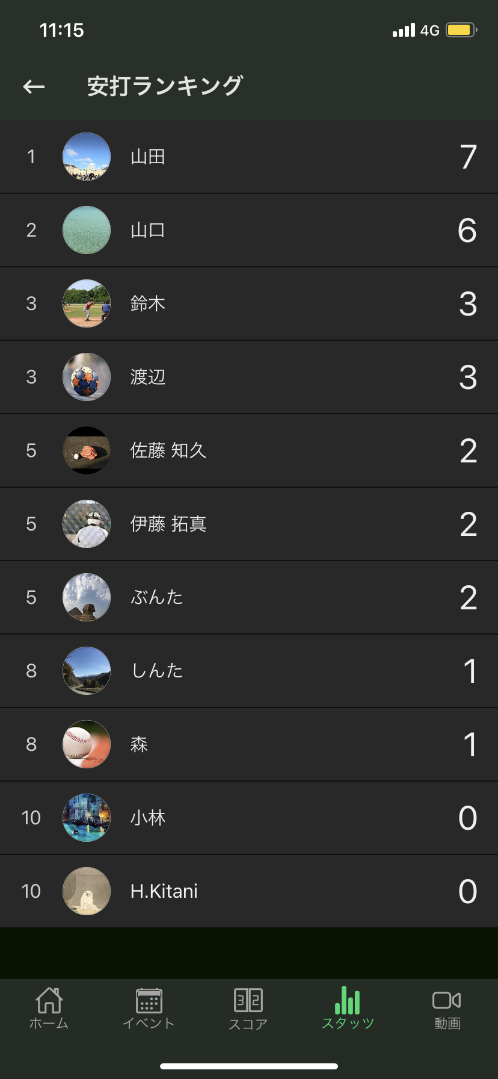
Task: Open the ホーム tab
Action: point(49,1009)
